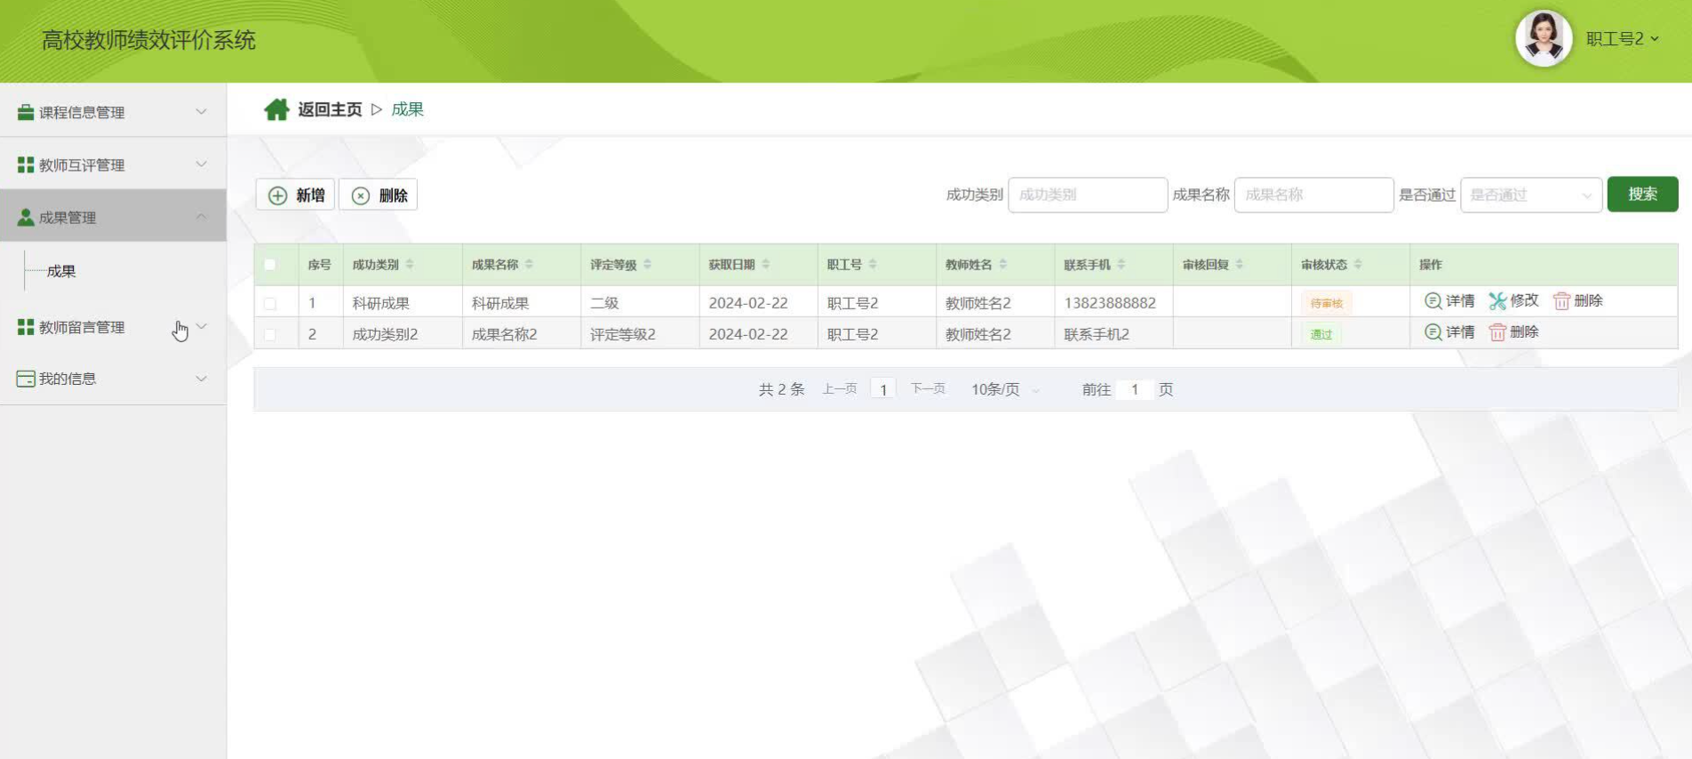This screenshot has height=759, width=1692.
Task: Sort by 获取日期 column arrows
Action: (x=766, y=264)
